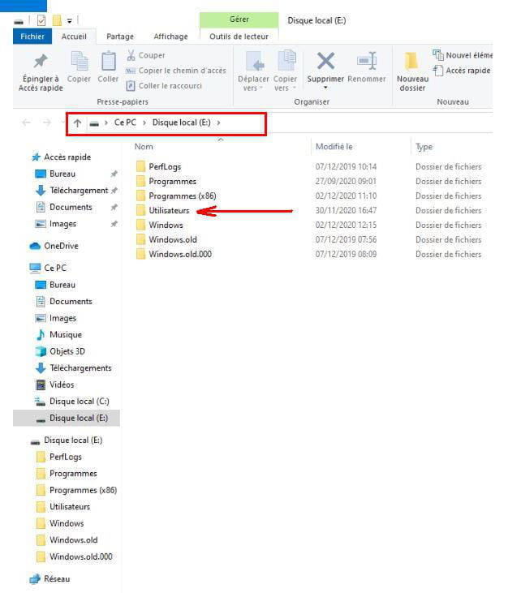The width and height of the screenshot is (508, 593).
Task: Open Téléchargement under Accès rapide
Action: 78,191
